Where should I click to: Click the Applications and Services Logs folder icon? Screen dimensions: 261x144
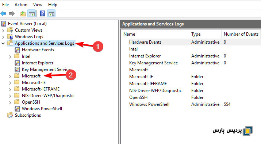[x=10, y=43]
